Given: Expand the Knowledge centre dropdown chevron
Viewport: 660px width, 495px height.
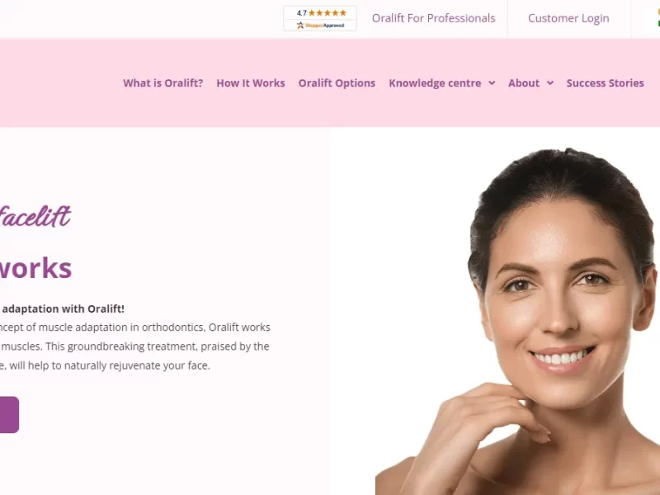Looking at the screenshot, I should coord(492,83).
